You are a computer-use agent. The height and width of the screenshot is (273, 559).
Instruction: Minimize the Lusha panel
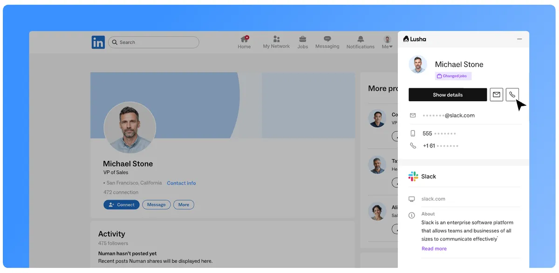519,39
